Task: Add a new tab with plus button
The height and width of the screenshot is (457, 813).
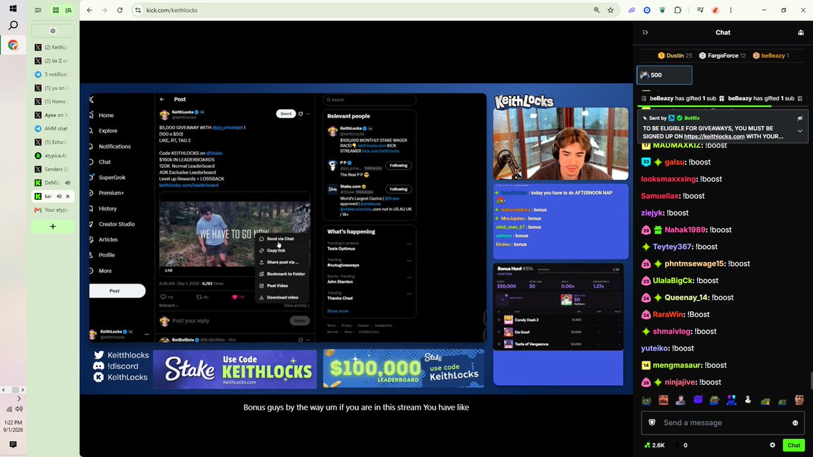Action: point(53,226)
